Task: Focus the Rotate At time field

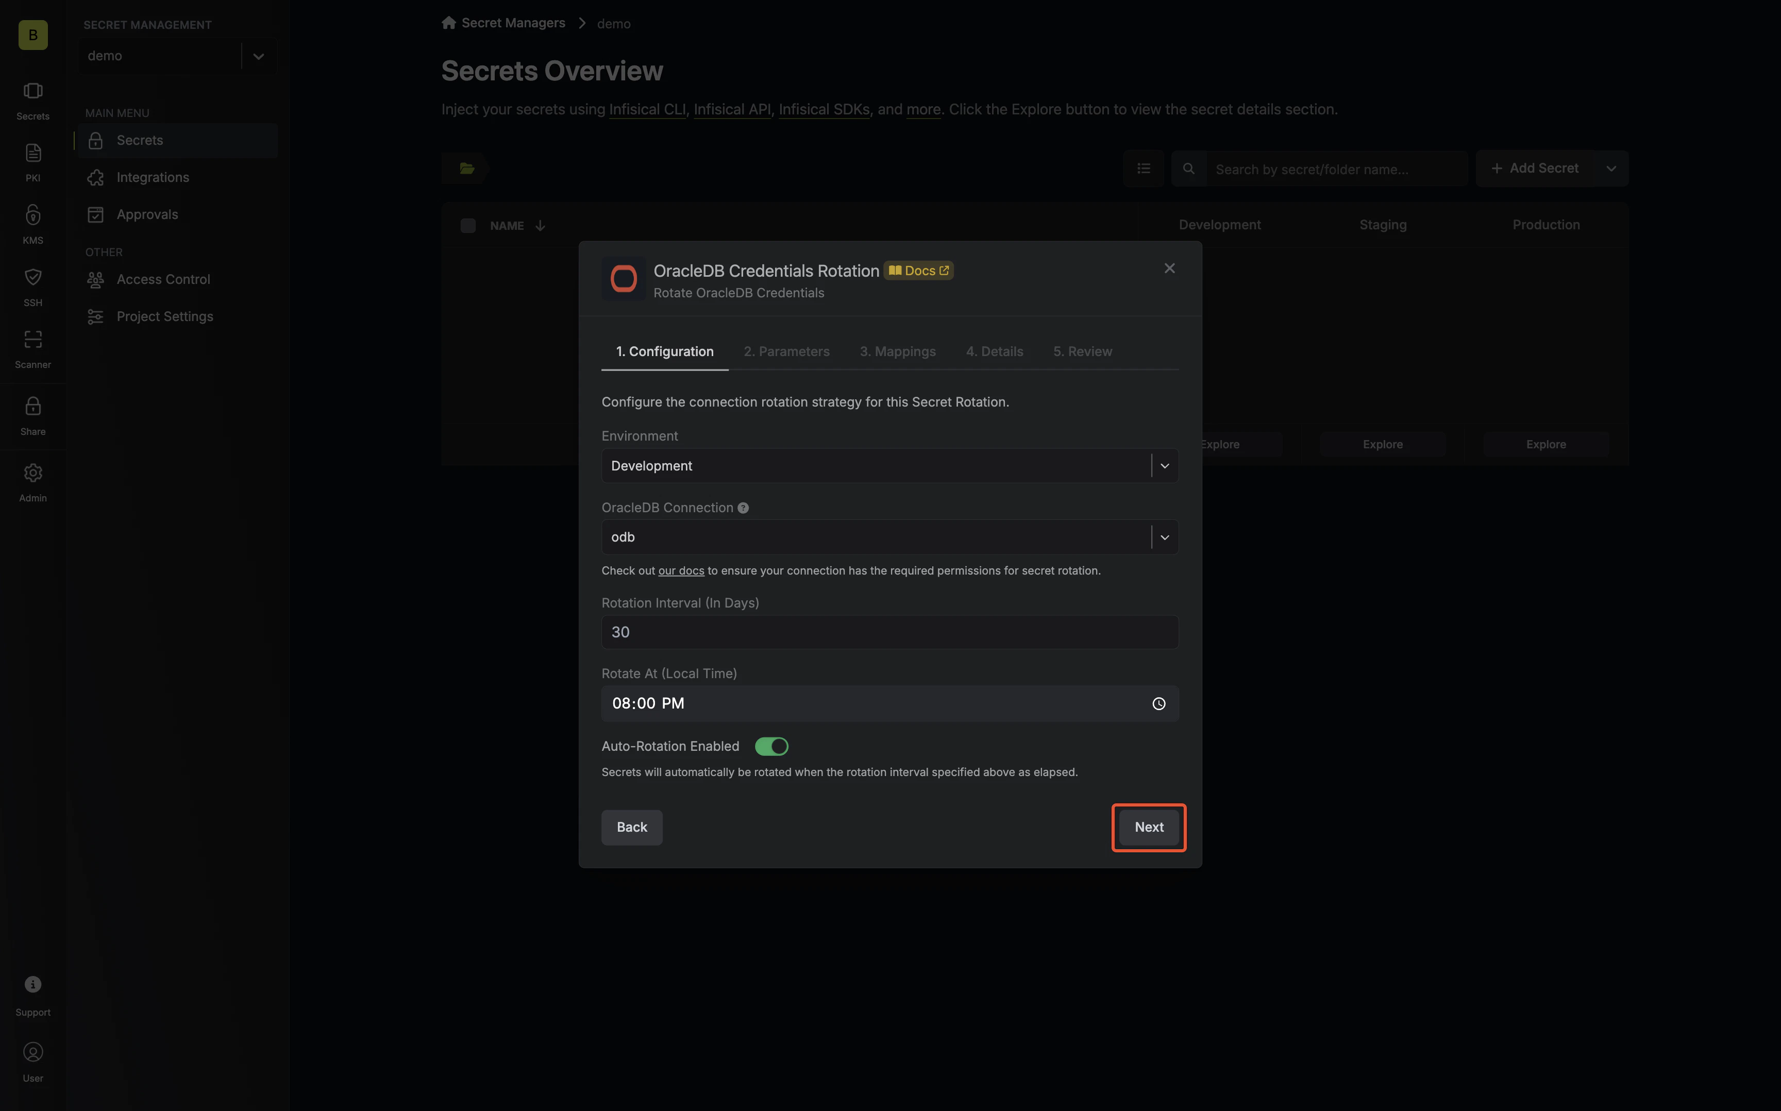Action: [890, 703]
